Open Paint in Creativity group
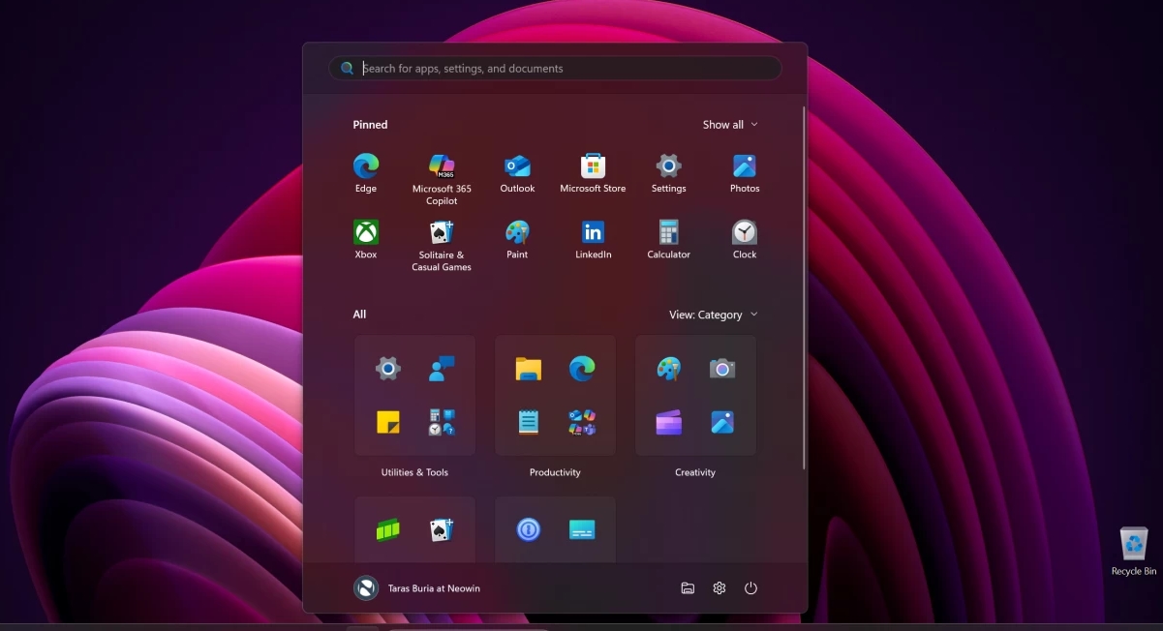 [668, 369]
